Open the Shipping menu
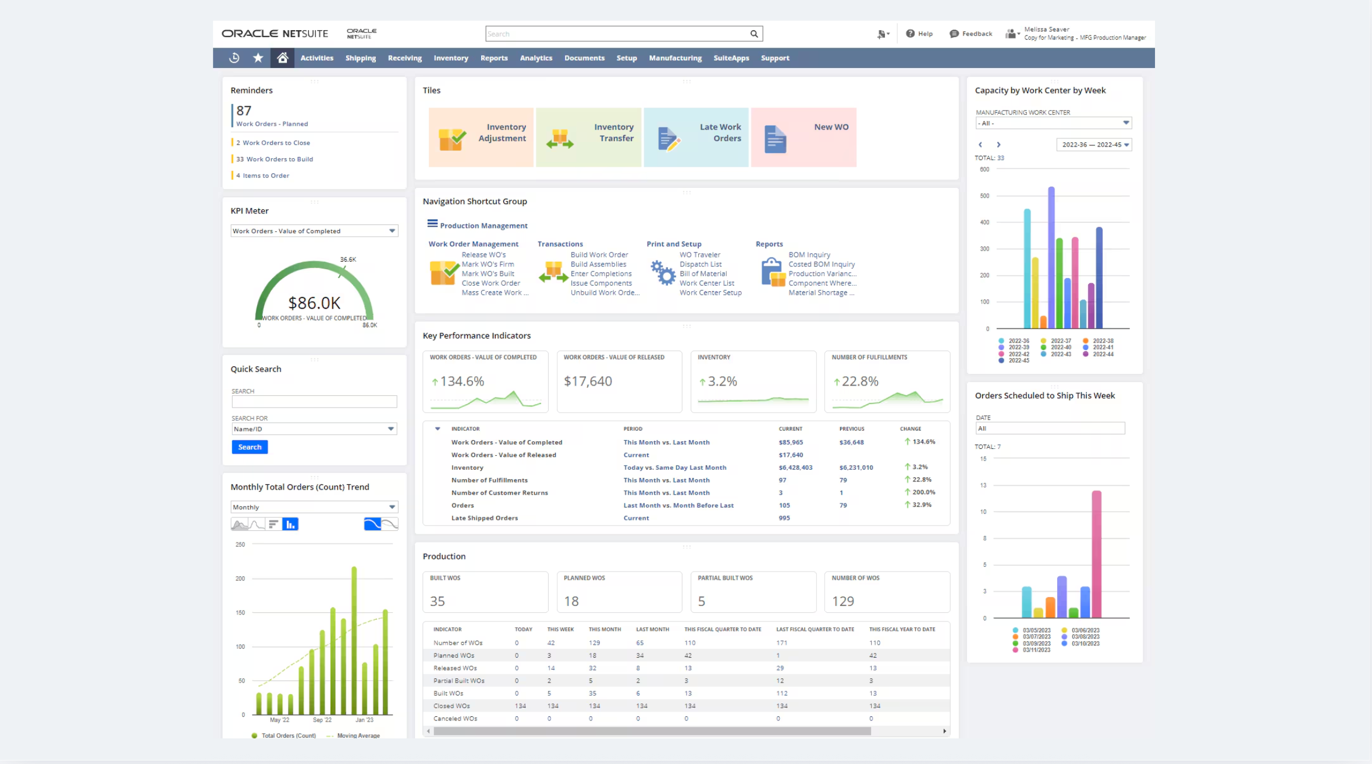Screen dimensions: 1372x764 pos(361,58)
